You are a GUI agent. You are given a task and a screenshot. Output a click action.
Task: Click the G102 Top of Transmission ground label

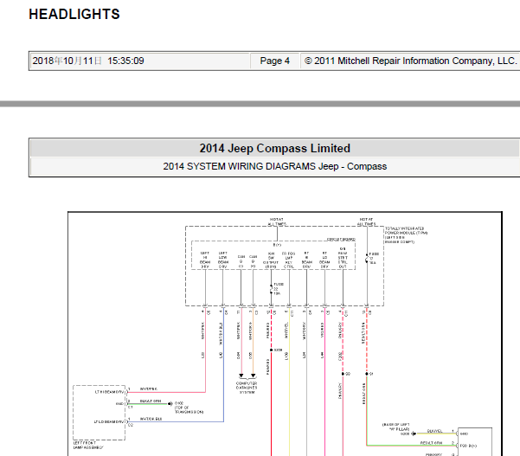click(189, 408)
